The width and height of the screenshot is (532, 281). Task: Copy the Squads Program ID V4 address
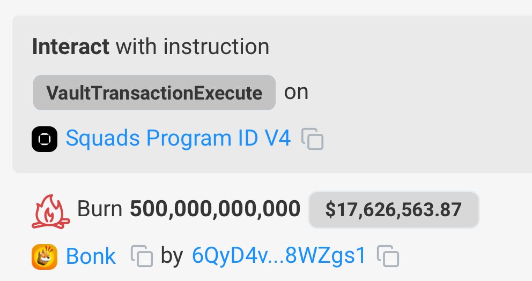(313, 139)
